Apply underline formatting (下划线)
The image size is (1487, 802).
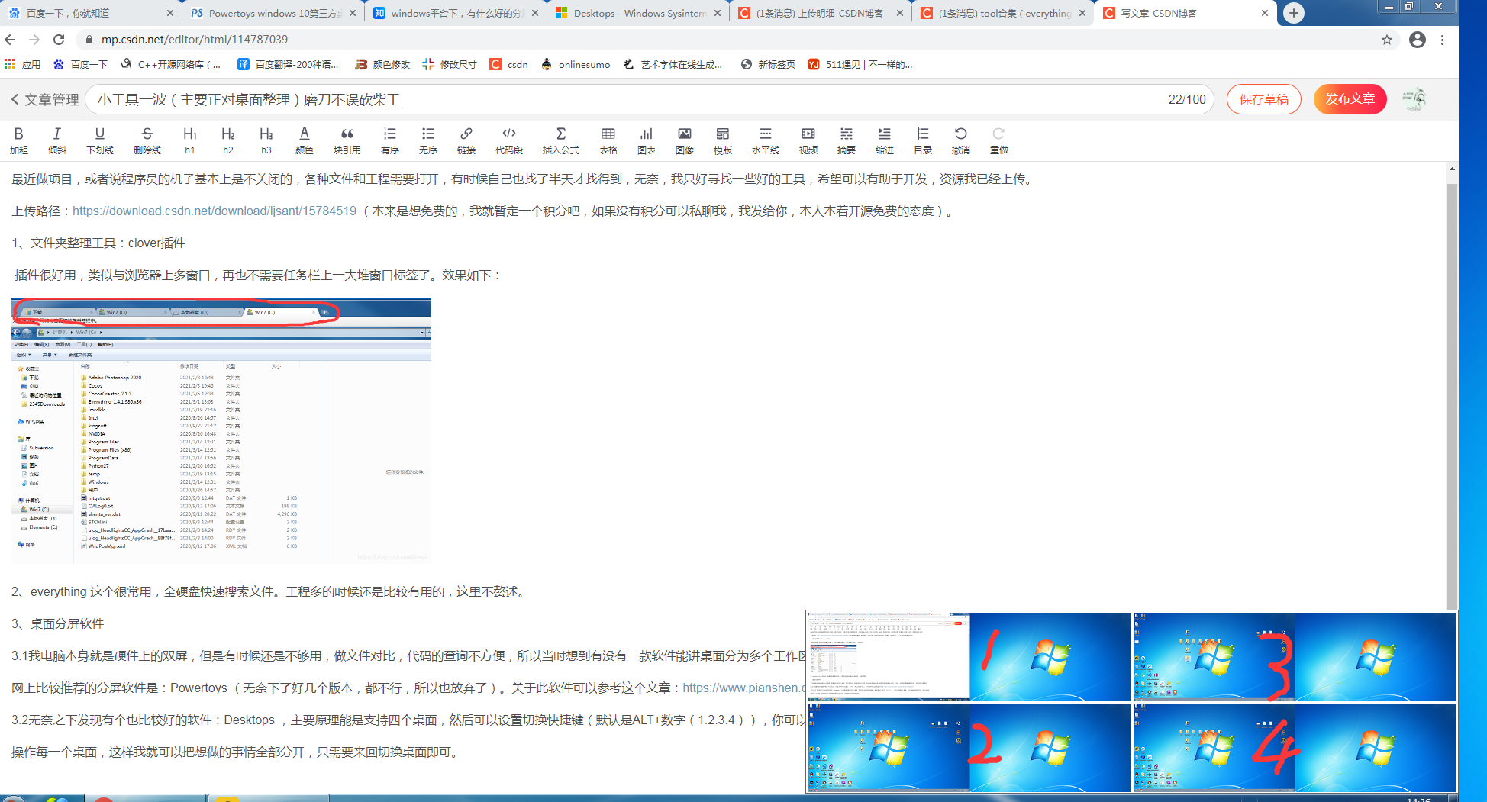click(x=100, y=141)
